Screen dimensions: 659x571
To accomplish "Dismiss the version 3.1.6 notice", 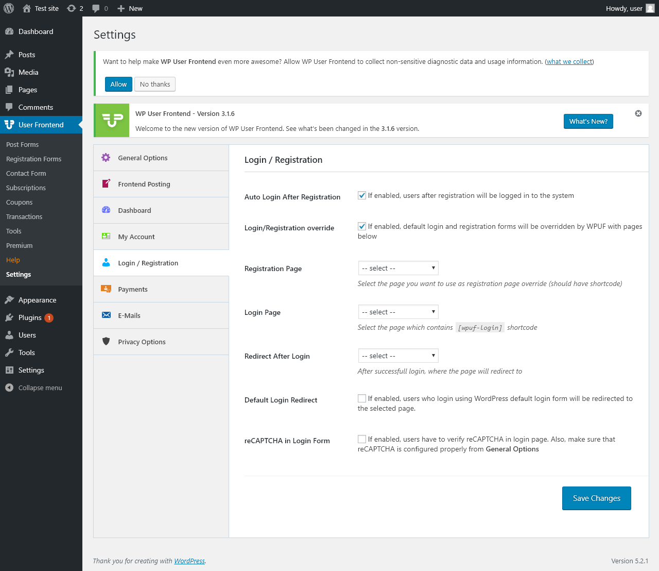I will (638, 113).
